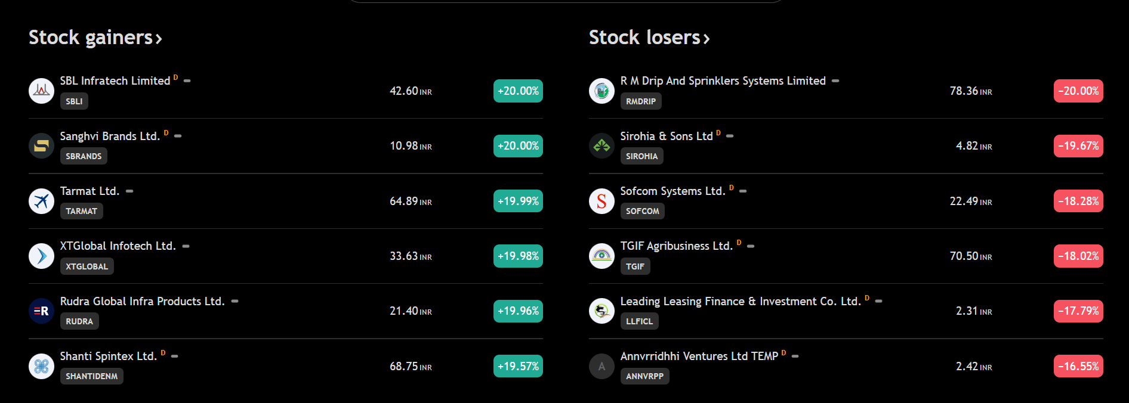Click the Sanghvi Brands logo icon
This screenshot has height=403, width=1129.
pos(41,145)
